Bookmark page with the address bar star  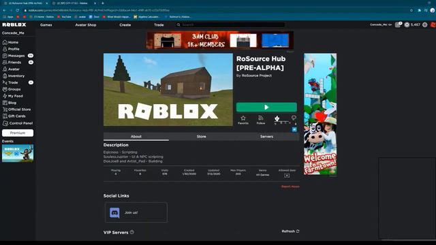pyautogui.click(x=411, y=10)
